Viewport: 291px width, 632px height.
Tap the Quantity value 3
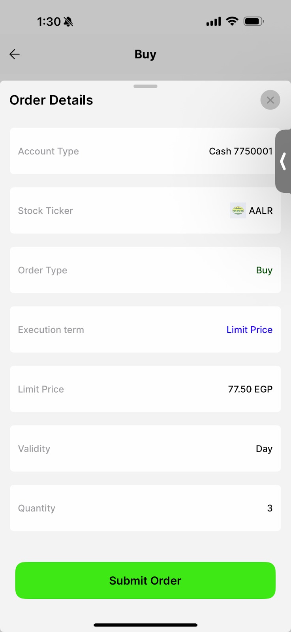point(270,508)
